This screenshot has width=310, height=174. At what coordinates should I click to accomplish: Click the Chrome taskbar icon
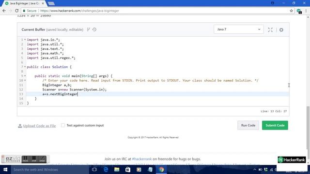pos(161,170)
